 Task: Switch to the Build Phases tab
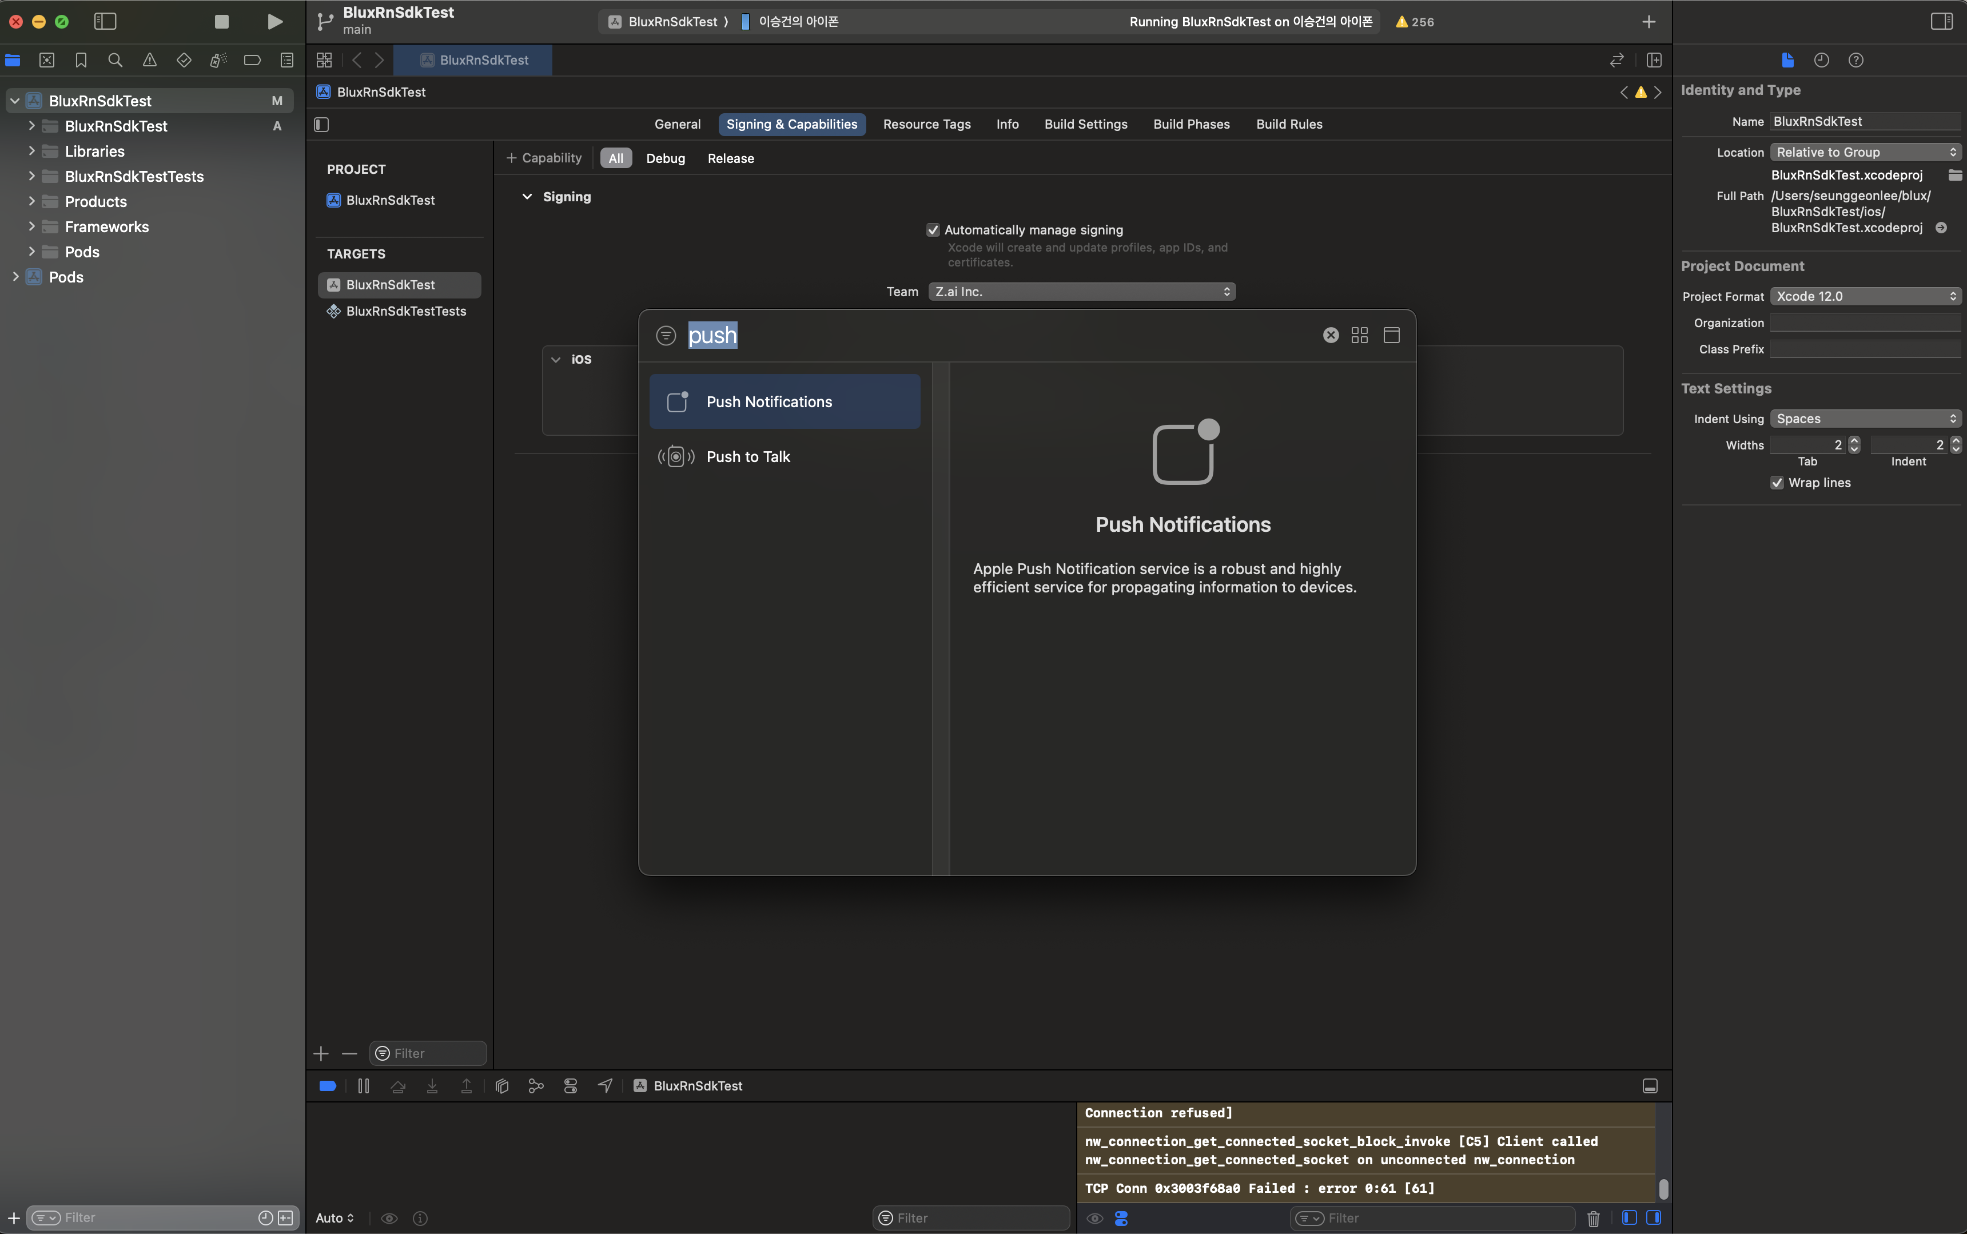click(x=1191, y=125)
